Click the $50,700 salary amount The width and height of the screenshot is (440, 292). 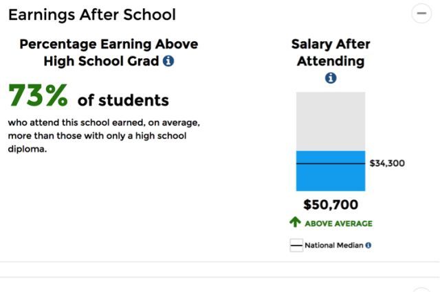(x=331, y=204)
